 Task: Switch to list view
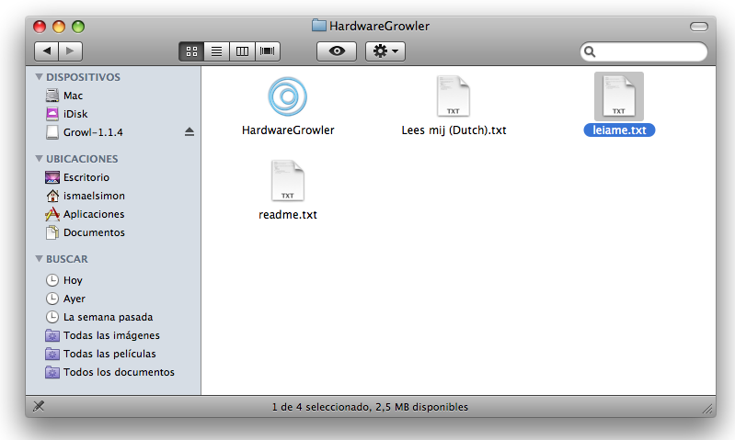216,51
